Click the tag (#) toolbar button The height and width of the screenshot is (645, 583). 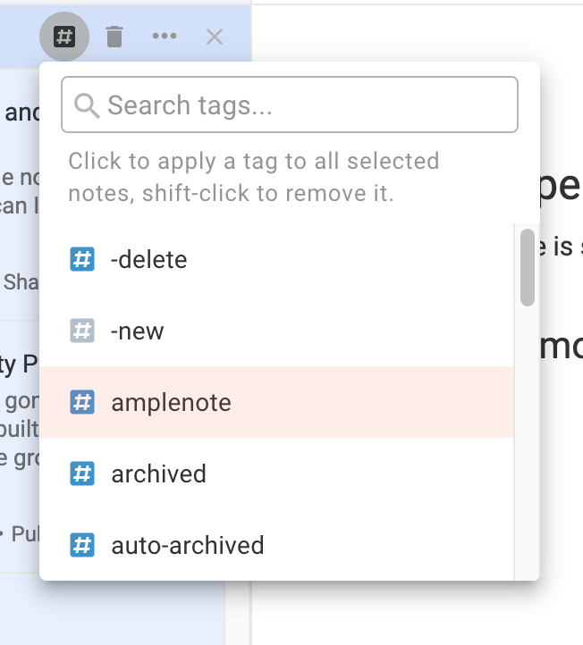pos(64,37)
